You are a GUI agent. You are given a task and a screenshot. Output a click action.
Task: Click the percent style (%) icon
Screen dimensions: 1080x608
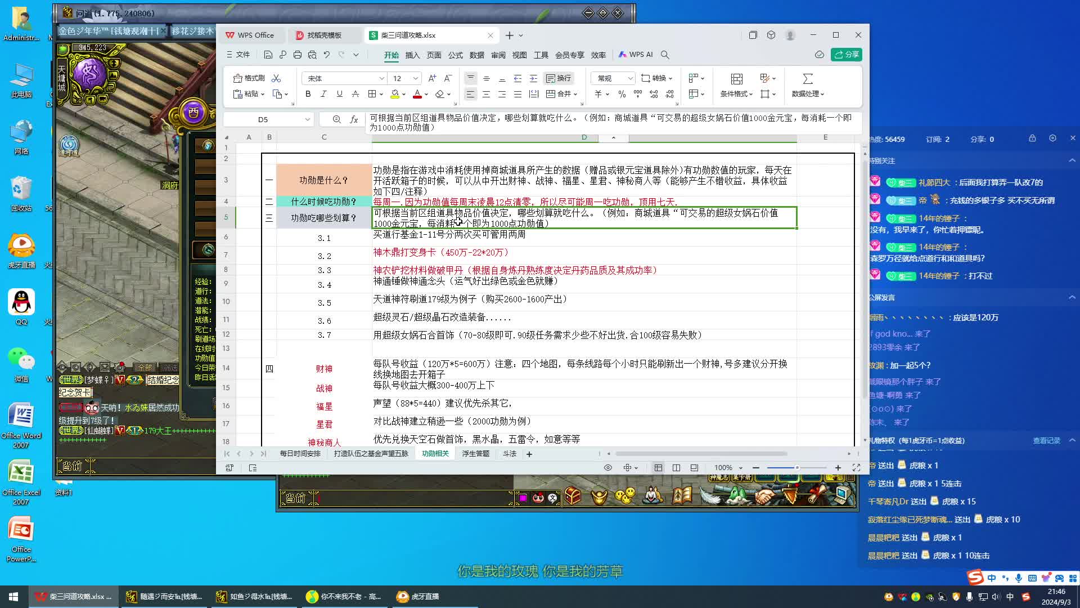tap(622, 94)
